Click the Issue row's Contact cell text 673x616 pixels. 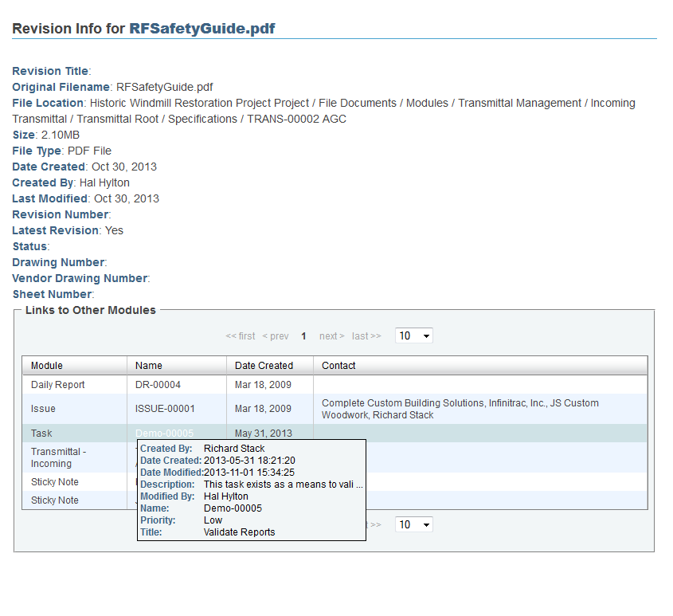pos(460,409)
